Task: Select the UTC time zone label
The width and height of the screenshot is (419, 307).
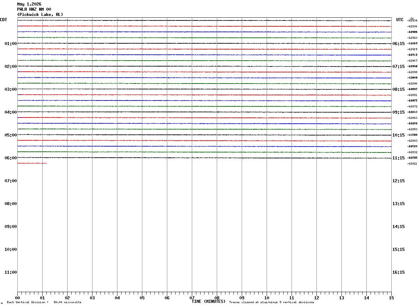Action: [x=400, y=20]
